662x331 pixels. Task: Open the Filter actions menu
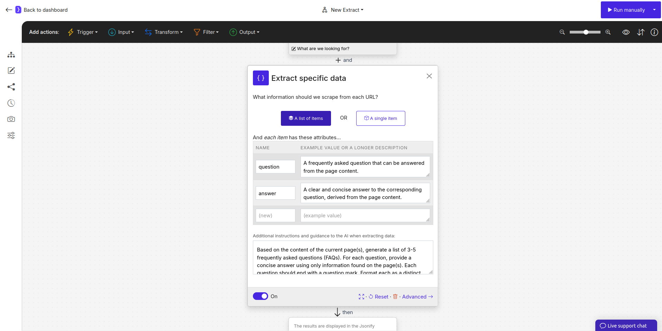pos(206,32)
